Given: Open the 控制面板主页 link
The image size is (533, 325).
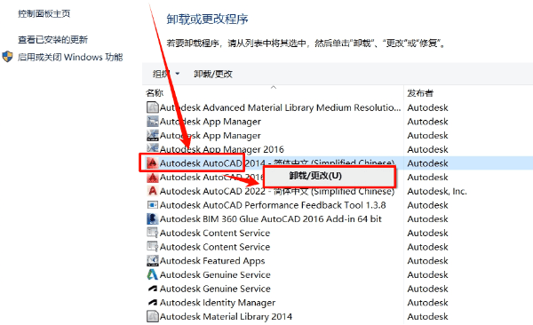Looking at the screenshot, I should coord(44,13).
